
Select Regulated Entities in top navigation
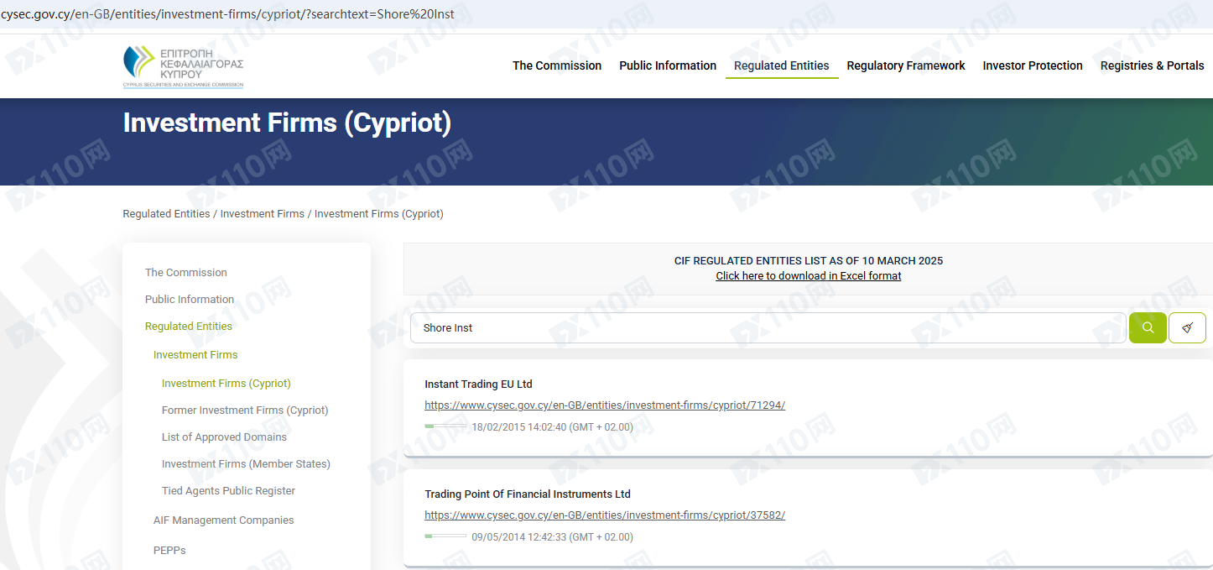(781, 65)
